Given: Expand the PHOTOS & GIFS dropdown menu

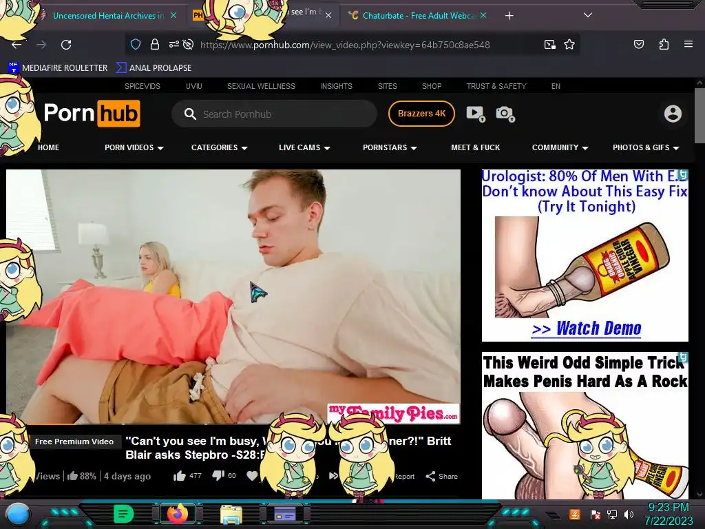Looking at the screenshot, I should (x=646, y=147).
